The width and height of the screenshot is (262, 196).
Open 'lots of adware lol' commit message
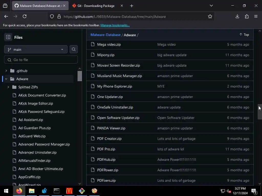pos(171,149)
